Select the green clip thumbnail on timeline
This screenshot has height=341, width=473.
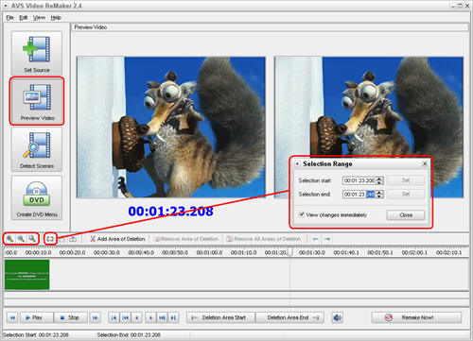point(27,275)
